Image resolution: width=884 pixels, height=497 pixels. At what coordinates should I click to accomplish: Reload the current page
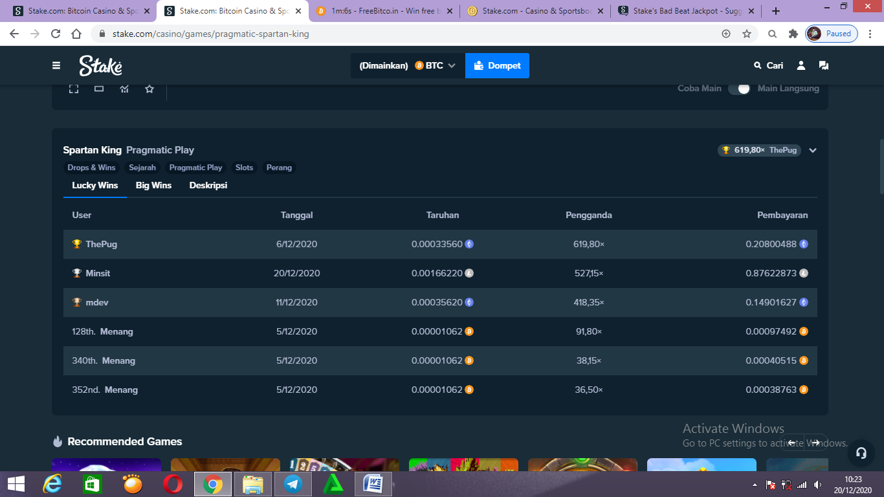[56, 34]
